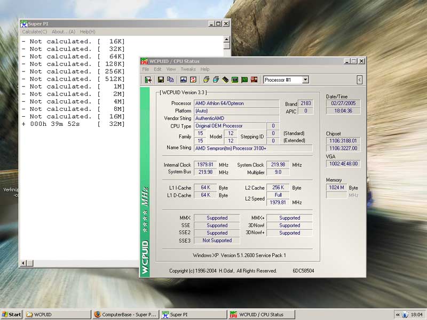The image size is (427, 320).
Task: Click the cyan stacked-windows toolbar icon
Action: tap(216, 79)
